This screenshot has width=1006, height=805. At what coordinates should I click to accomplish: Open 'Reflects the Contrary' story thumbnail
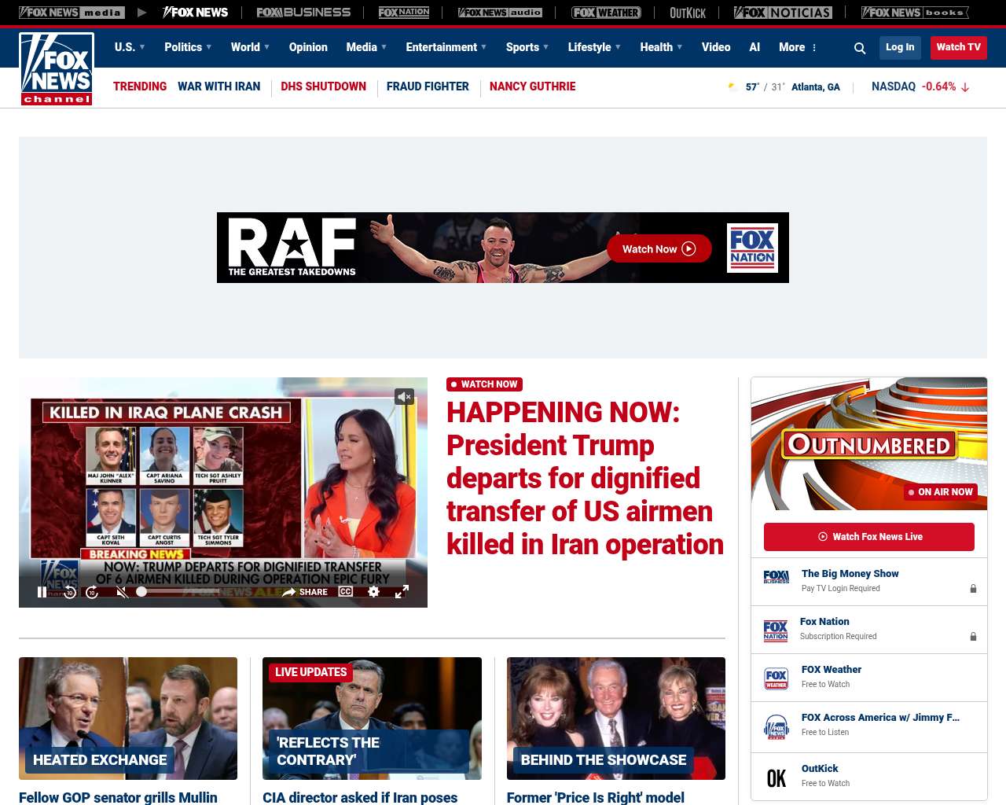(x=372, y=719)
